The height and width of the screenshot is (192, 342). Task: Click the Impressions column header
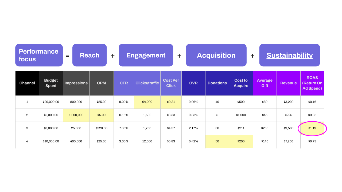76,83
